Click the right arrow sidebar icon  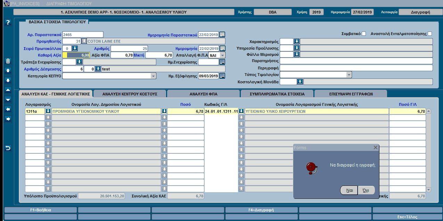coord(8,119)
